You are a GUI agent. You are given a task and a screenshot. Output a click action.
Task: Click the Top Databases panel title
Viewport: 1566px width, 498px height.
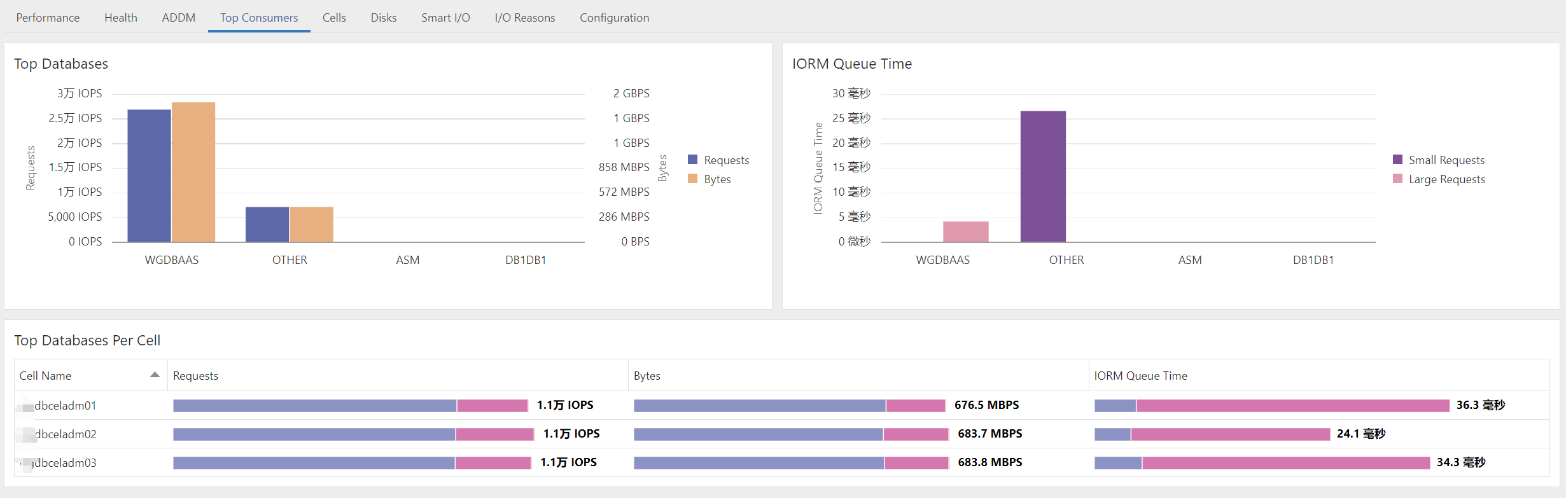point(61,64)
